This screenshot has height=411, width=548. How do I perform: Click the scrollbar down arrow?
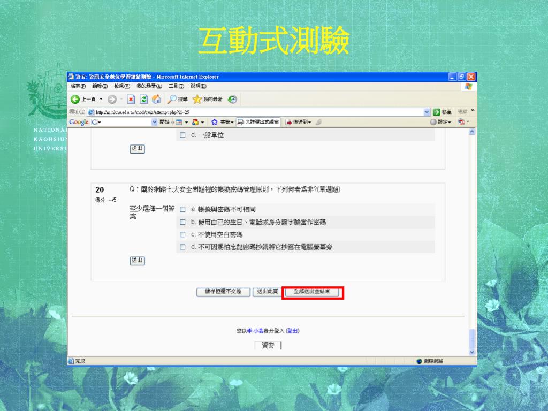tap(472, 352)
